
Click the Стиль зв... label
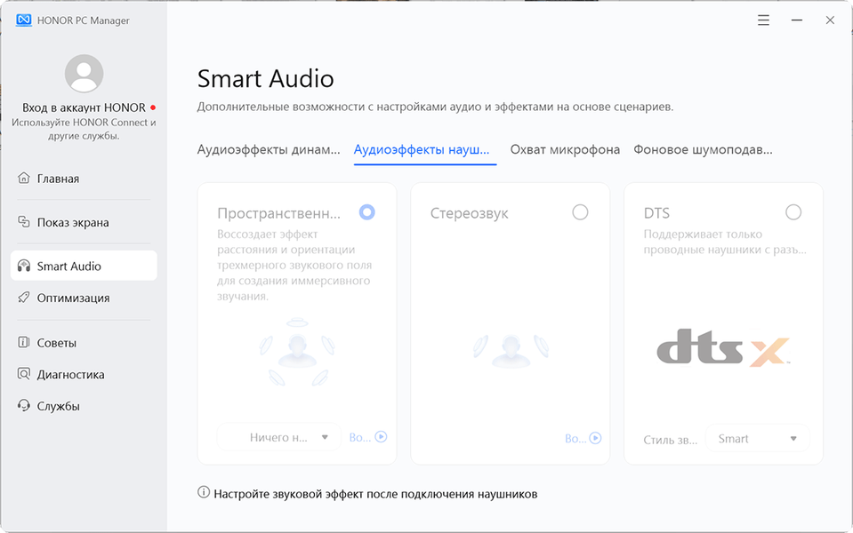671,440
